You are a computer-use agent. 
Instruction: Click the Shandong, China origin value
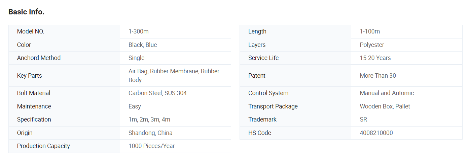click(x=150, y=133)
